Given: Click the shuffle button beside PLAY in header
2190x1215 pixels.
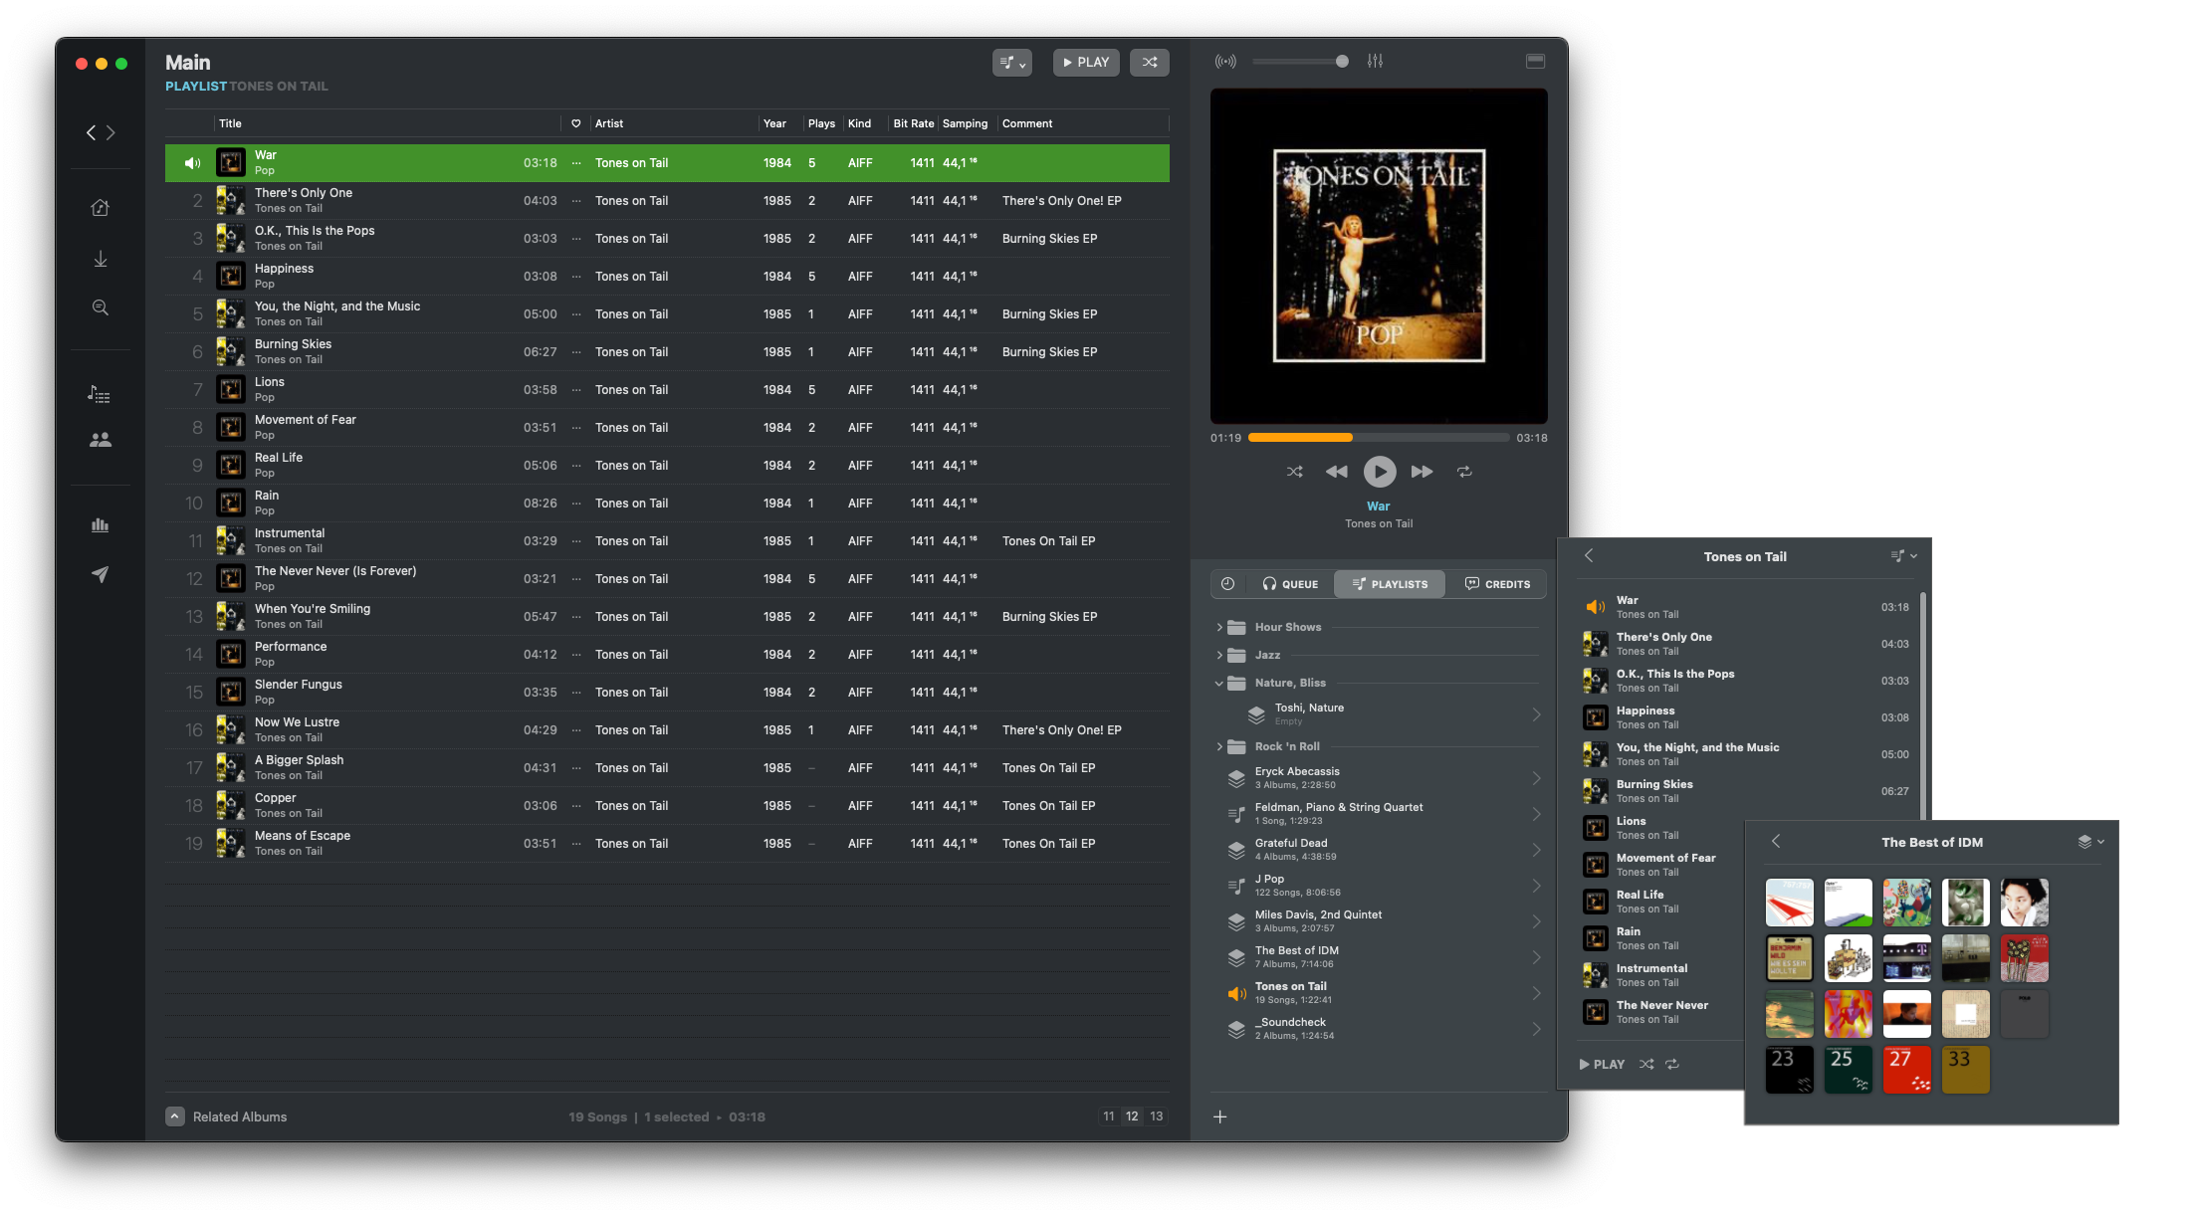Looking at the screenshot, I should (x=1150, y=62).
